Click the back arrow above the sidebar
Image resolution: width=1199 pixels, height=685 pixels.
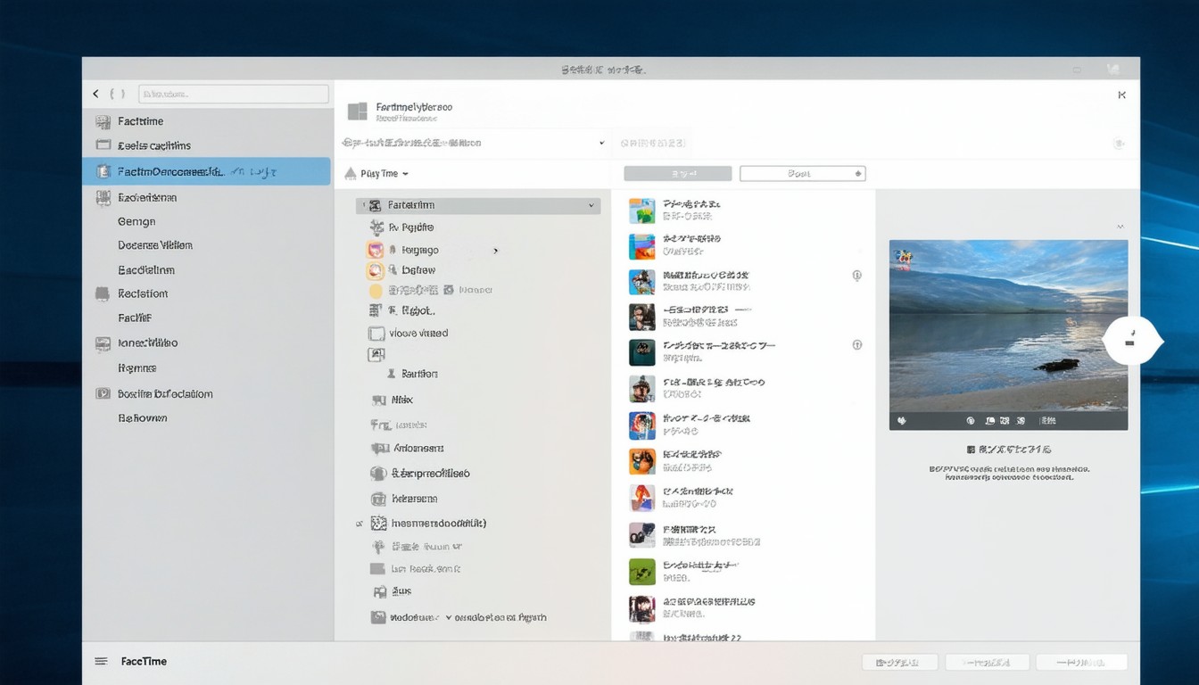pyautogui.click(x=96, y=94)
